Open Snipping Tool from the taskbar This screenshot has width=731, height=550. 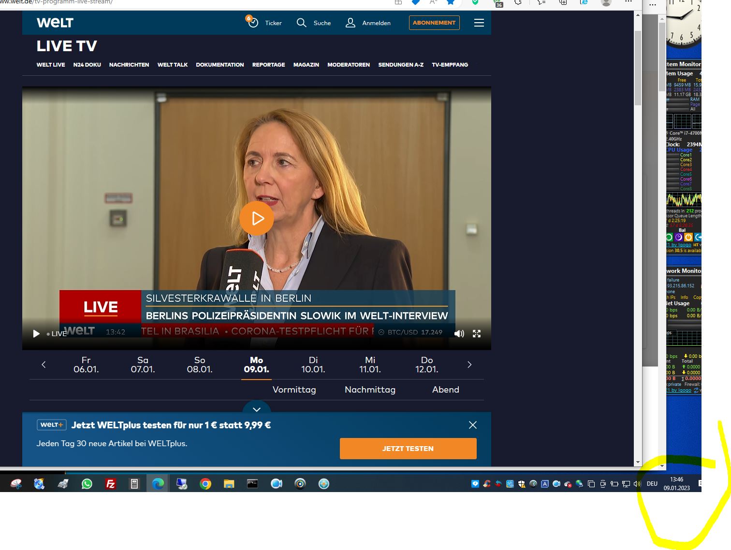pos(16,484)
